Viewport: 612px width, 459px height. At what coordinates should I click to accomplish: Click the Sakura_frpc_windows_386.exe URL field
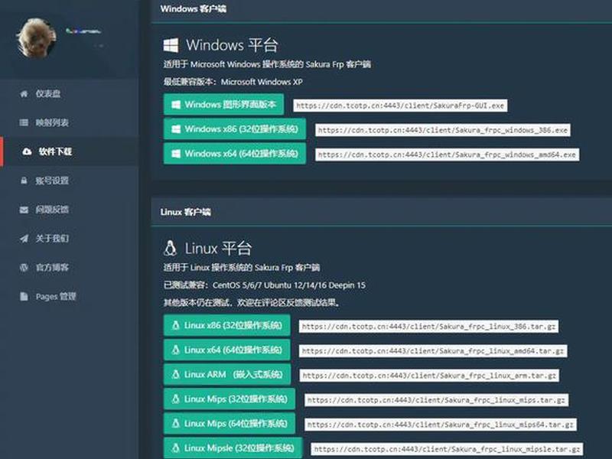point(443,130)
